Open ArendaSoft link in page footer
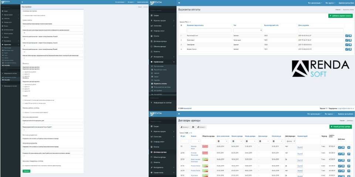Viewport: 355px width, 177px height. (x=187, y=108)
